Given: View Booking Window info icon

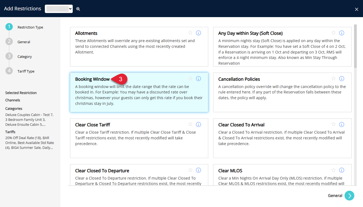Looking at the screenshot, I should (198, 79).
